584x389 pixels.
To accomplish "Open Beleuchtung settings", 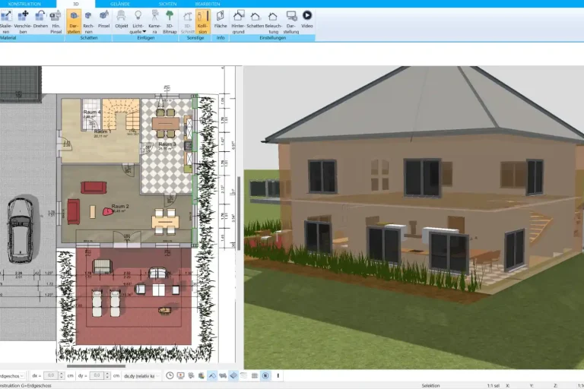I will pyautogui.click(x=274, y=22).
